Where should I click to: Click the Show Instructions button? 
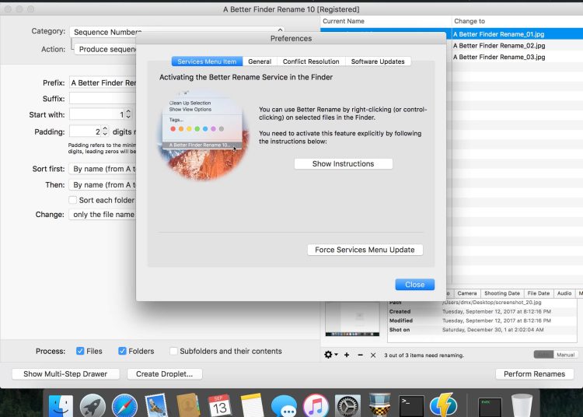[x=343, y=164]
